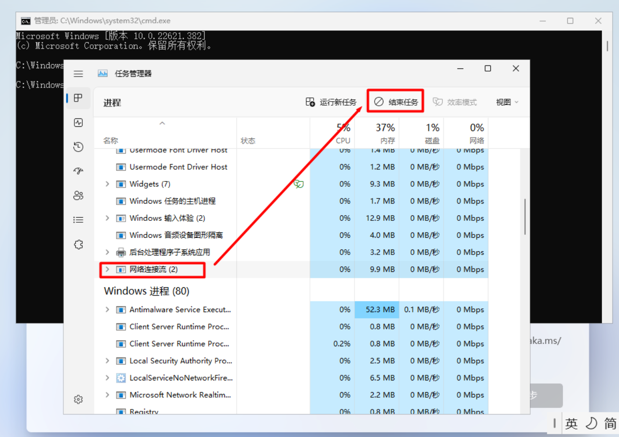Select first Client Server Runtime Process row
The image size is (619, 437).
click(291, 327)
